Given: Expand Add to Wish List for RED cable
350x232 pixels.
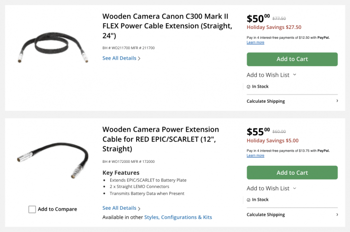Looking at the screenshot, I should [271, 188].
